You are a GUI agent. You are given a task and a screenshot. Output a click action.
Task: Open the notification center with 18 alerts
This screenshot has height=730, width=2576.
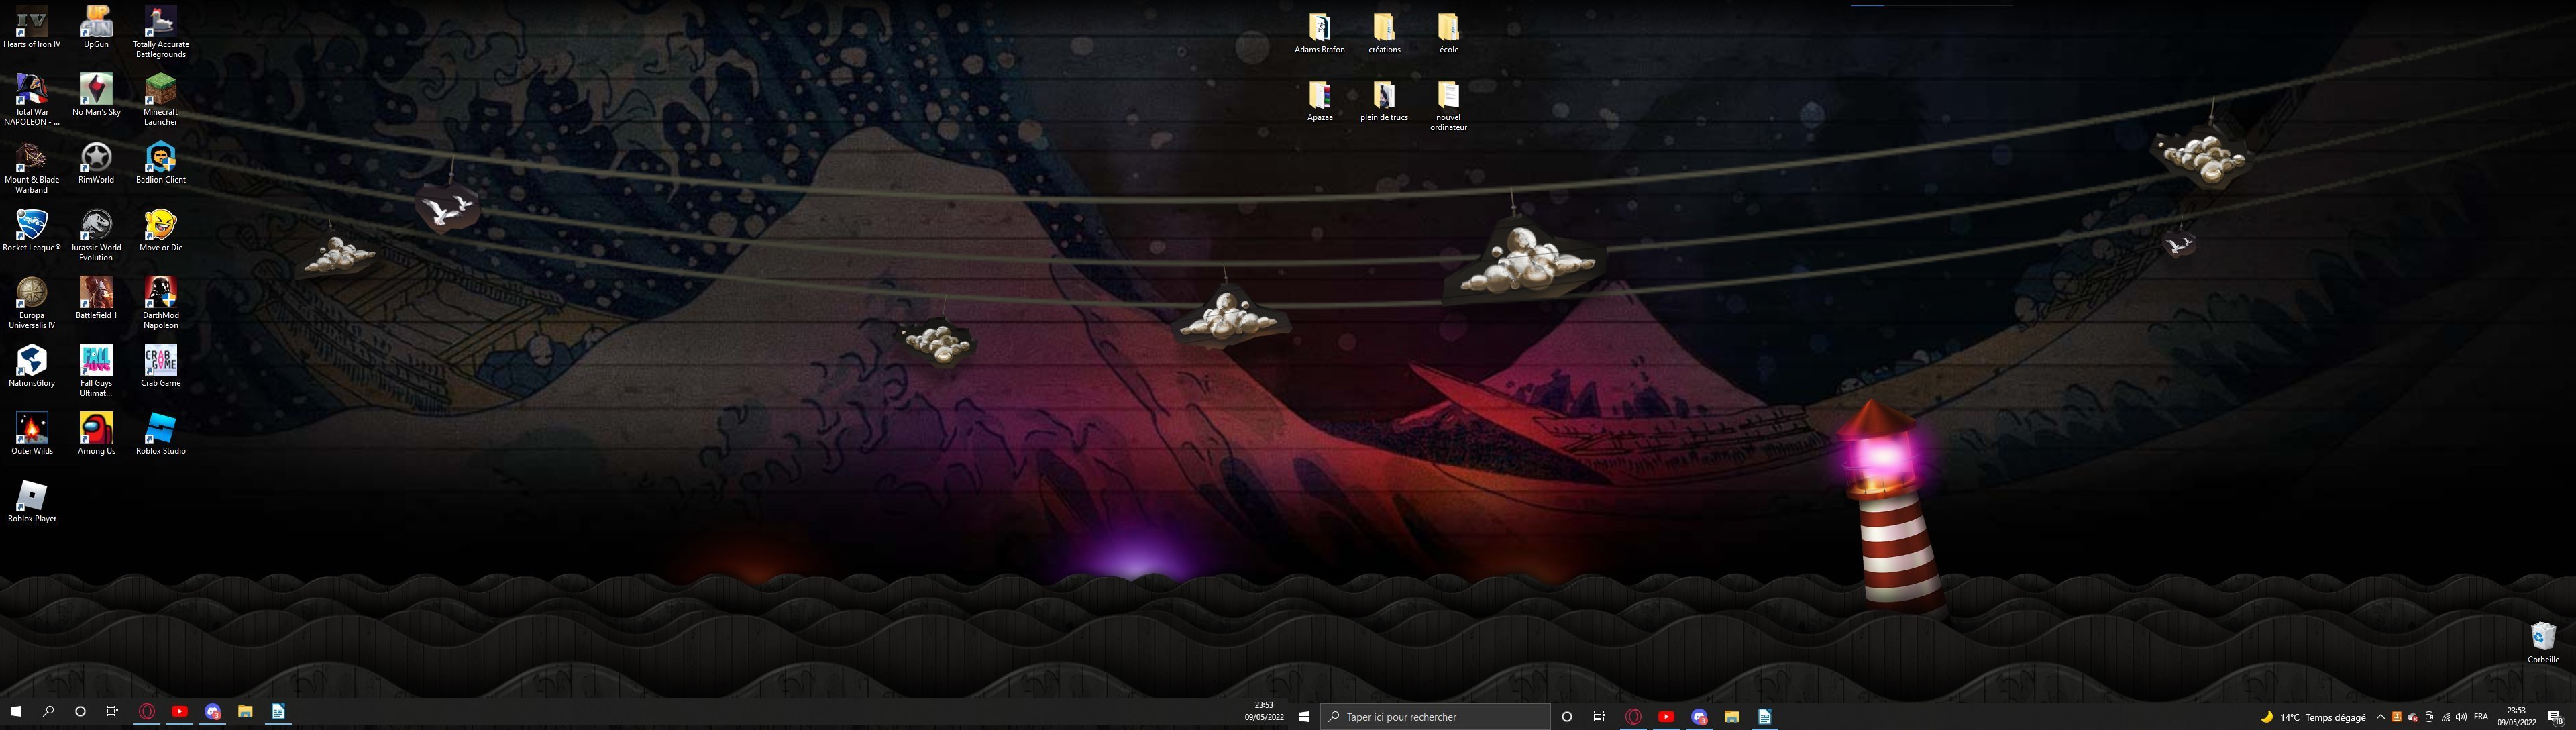tap(2554, 717)
